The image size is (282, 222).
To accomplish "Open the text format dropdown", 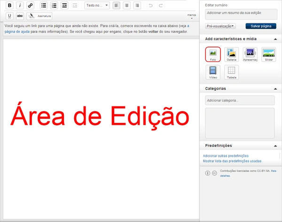I will point(97,5).
